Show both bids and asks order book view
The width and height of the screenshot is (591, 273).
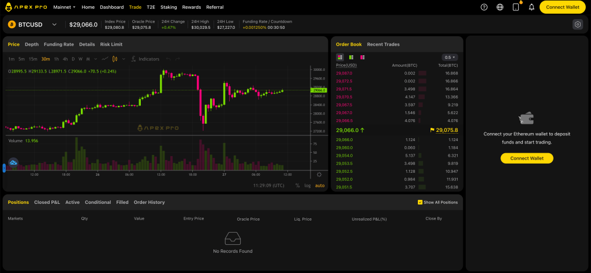(x=340, y=57)
